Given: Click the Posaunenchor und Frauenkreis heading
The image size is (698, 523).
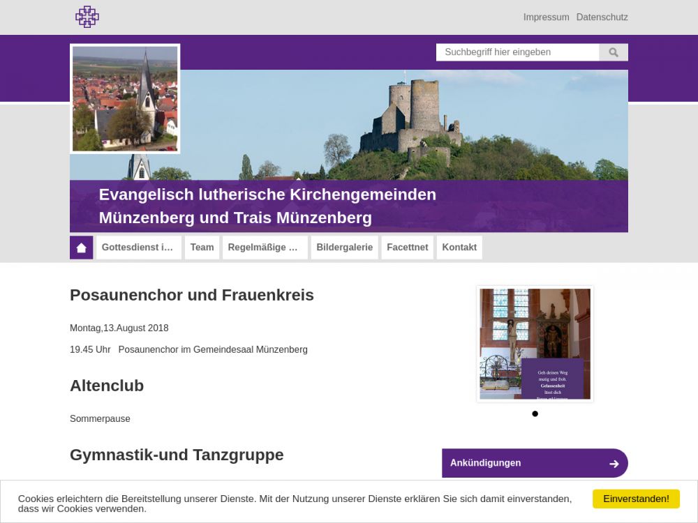Looking at the screenshot, I should coord(192,295).
